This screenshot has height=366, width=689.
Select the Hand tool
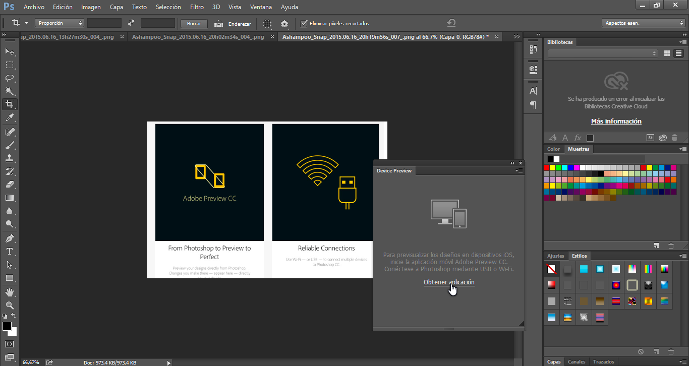pyautogui.click(x=10, y=292)
